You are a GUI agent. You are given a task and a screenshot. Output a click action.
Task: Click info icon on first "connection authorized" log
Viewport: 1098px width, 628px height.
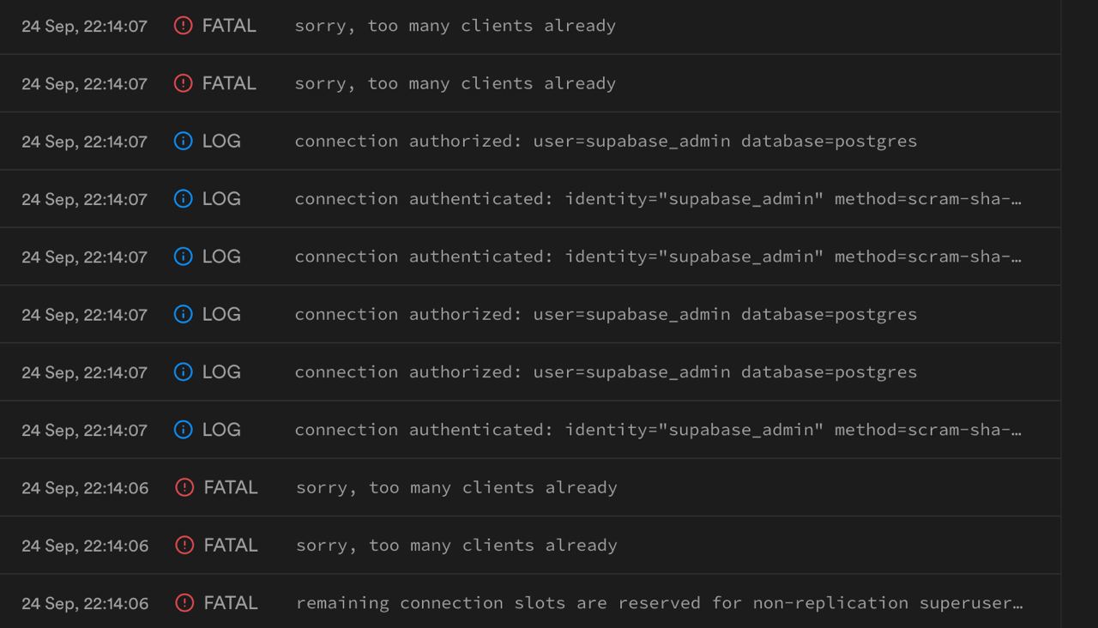183,141
